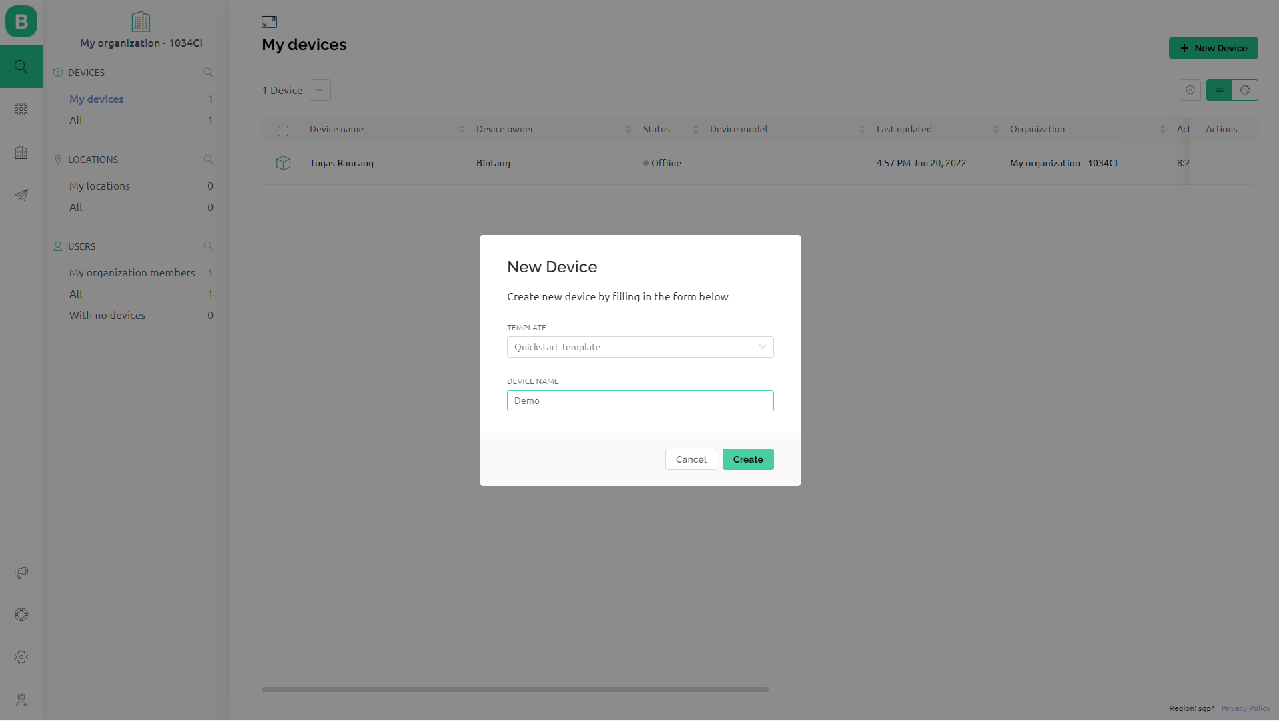Click the Device Name input field
The width and height of the screenshot is (1279, 721).
(640, 401)
